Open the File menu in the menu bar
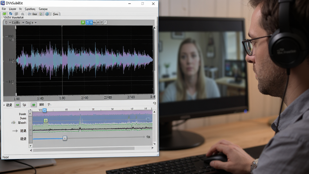This screenshot has width=309, height=174. 4,9
